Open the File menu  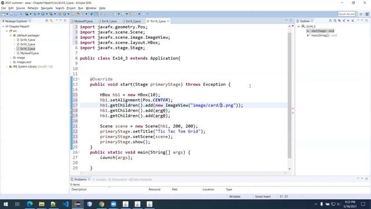tap(3, 8)
